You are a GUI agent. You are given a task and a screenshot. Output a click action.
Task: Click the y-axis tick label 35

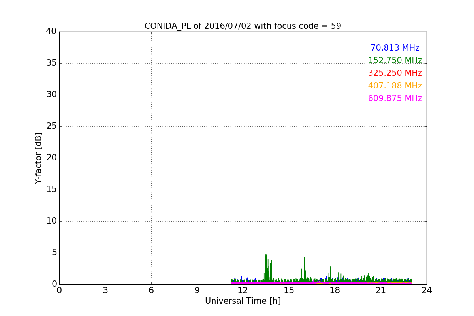click(51, 63)
